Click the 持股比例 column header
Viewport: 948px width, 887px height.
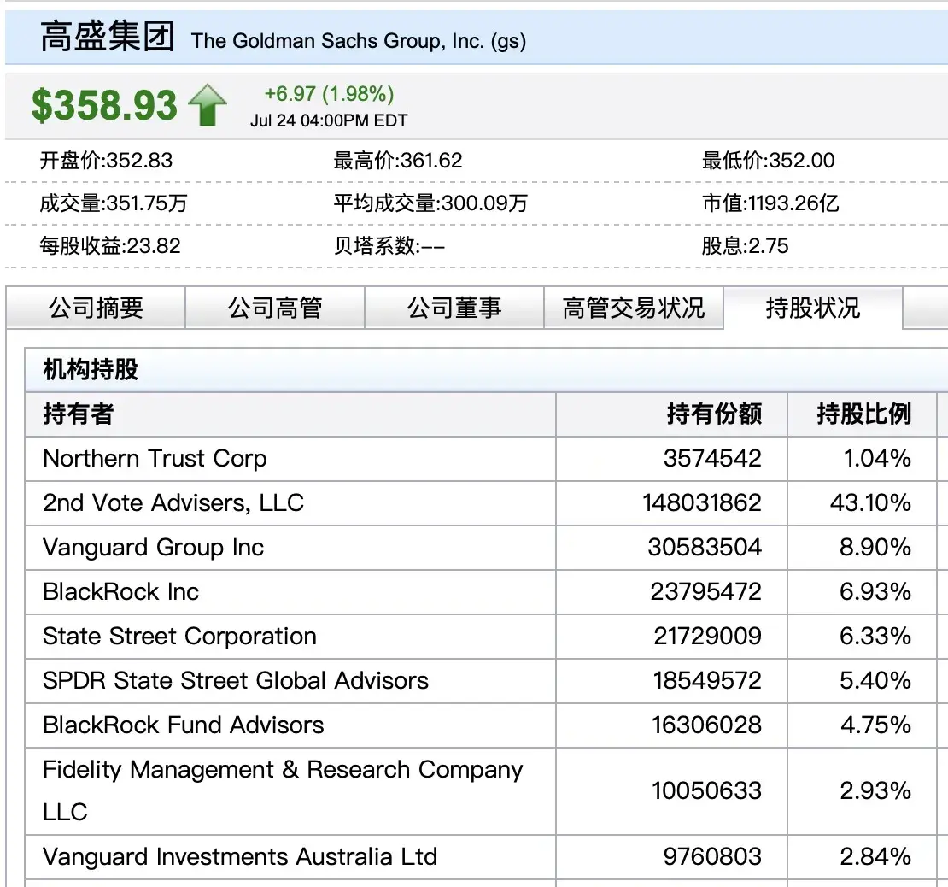click(863, 414)
